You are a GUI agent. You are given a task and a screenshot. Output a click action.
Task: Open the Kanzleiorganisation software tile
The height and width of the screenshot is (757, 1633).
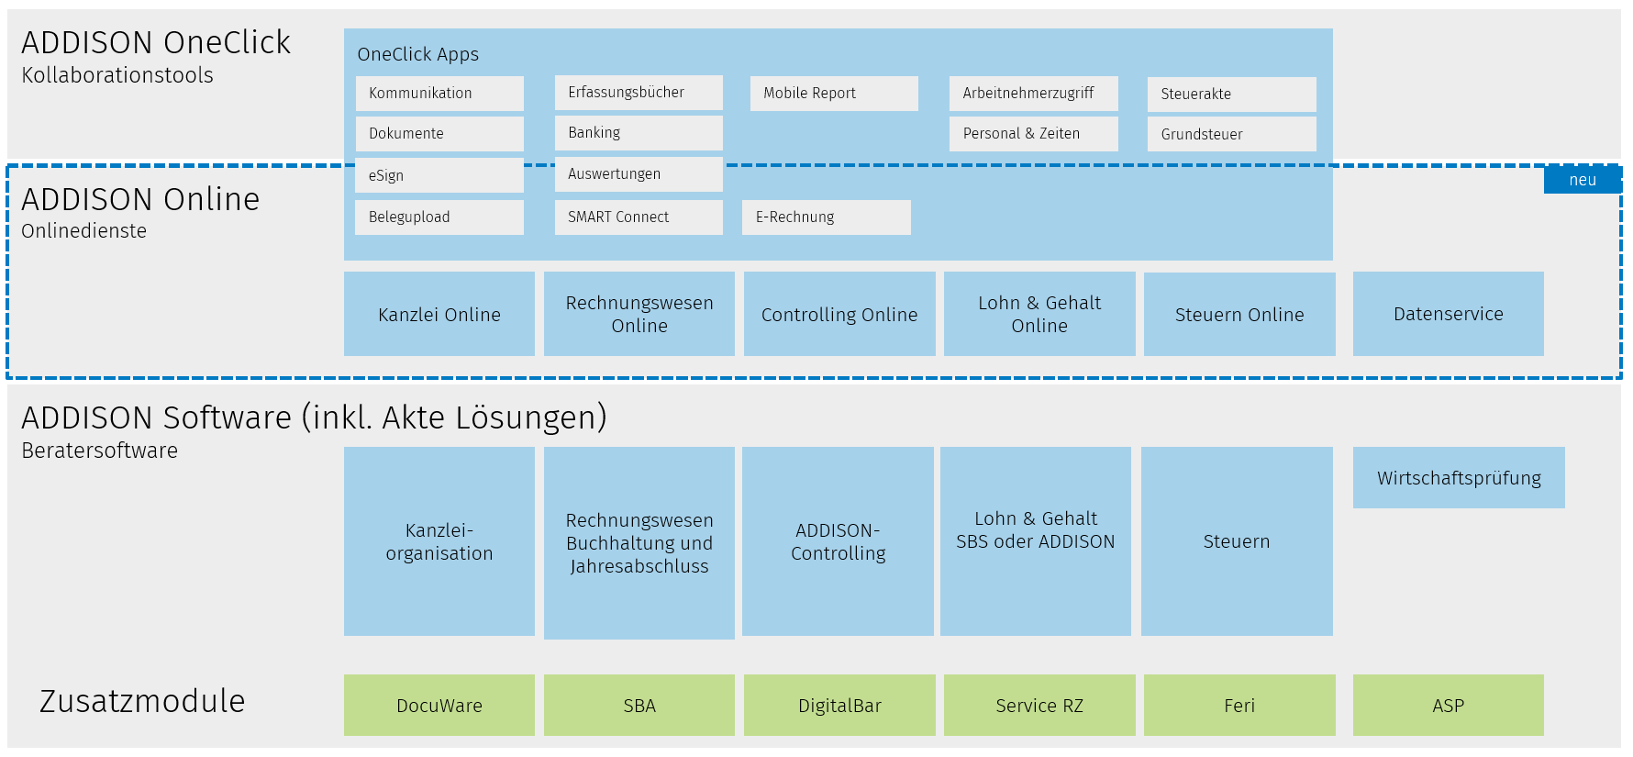pyautogui.click(x=439, y=541)
